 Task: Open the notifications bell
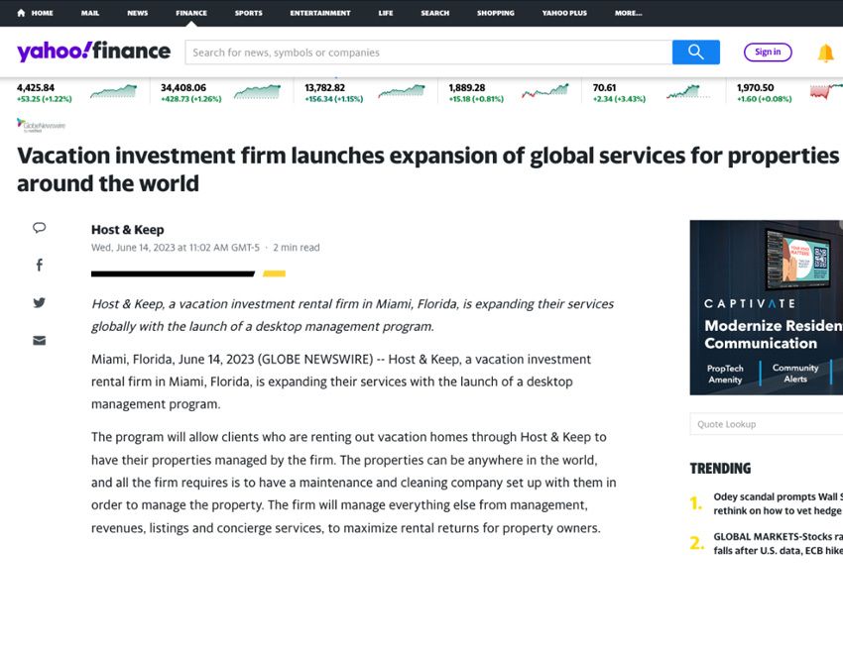pos(825,53)
